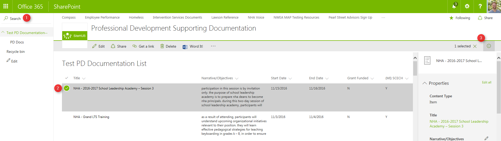This screenshot has width=501, height=141.
Task: Click the top-right Share site icon
Action: [480, 18]
